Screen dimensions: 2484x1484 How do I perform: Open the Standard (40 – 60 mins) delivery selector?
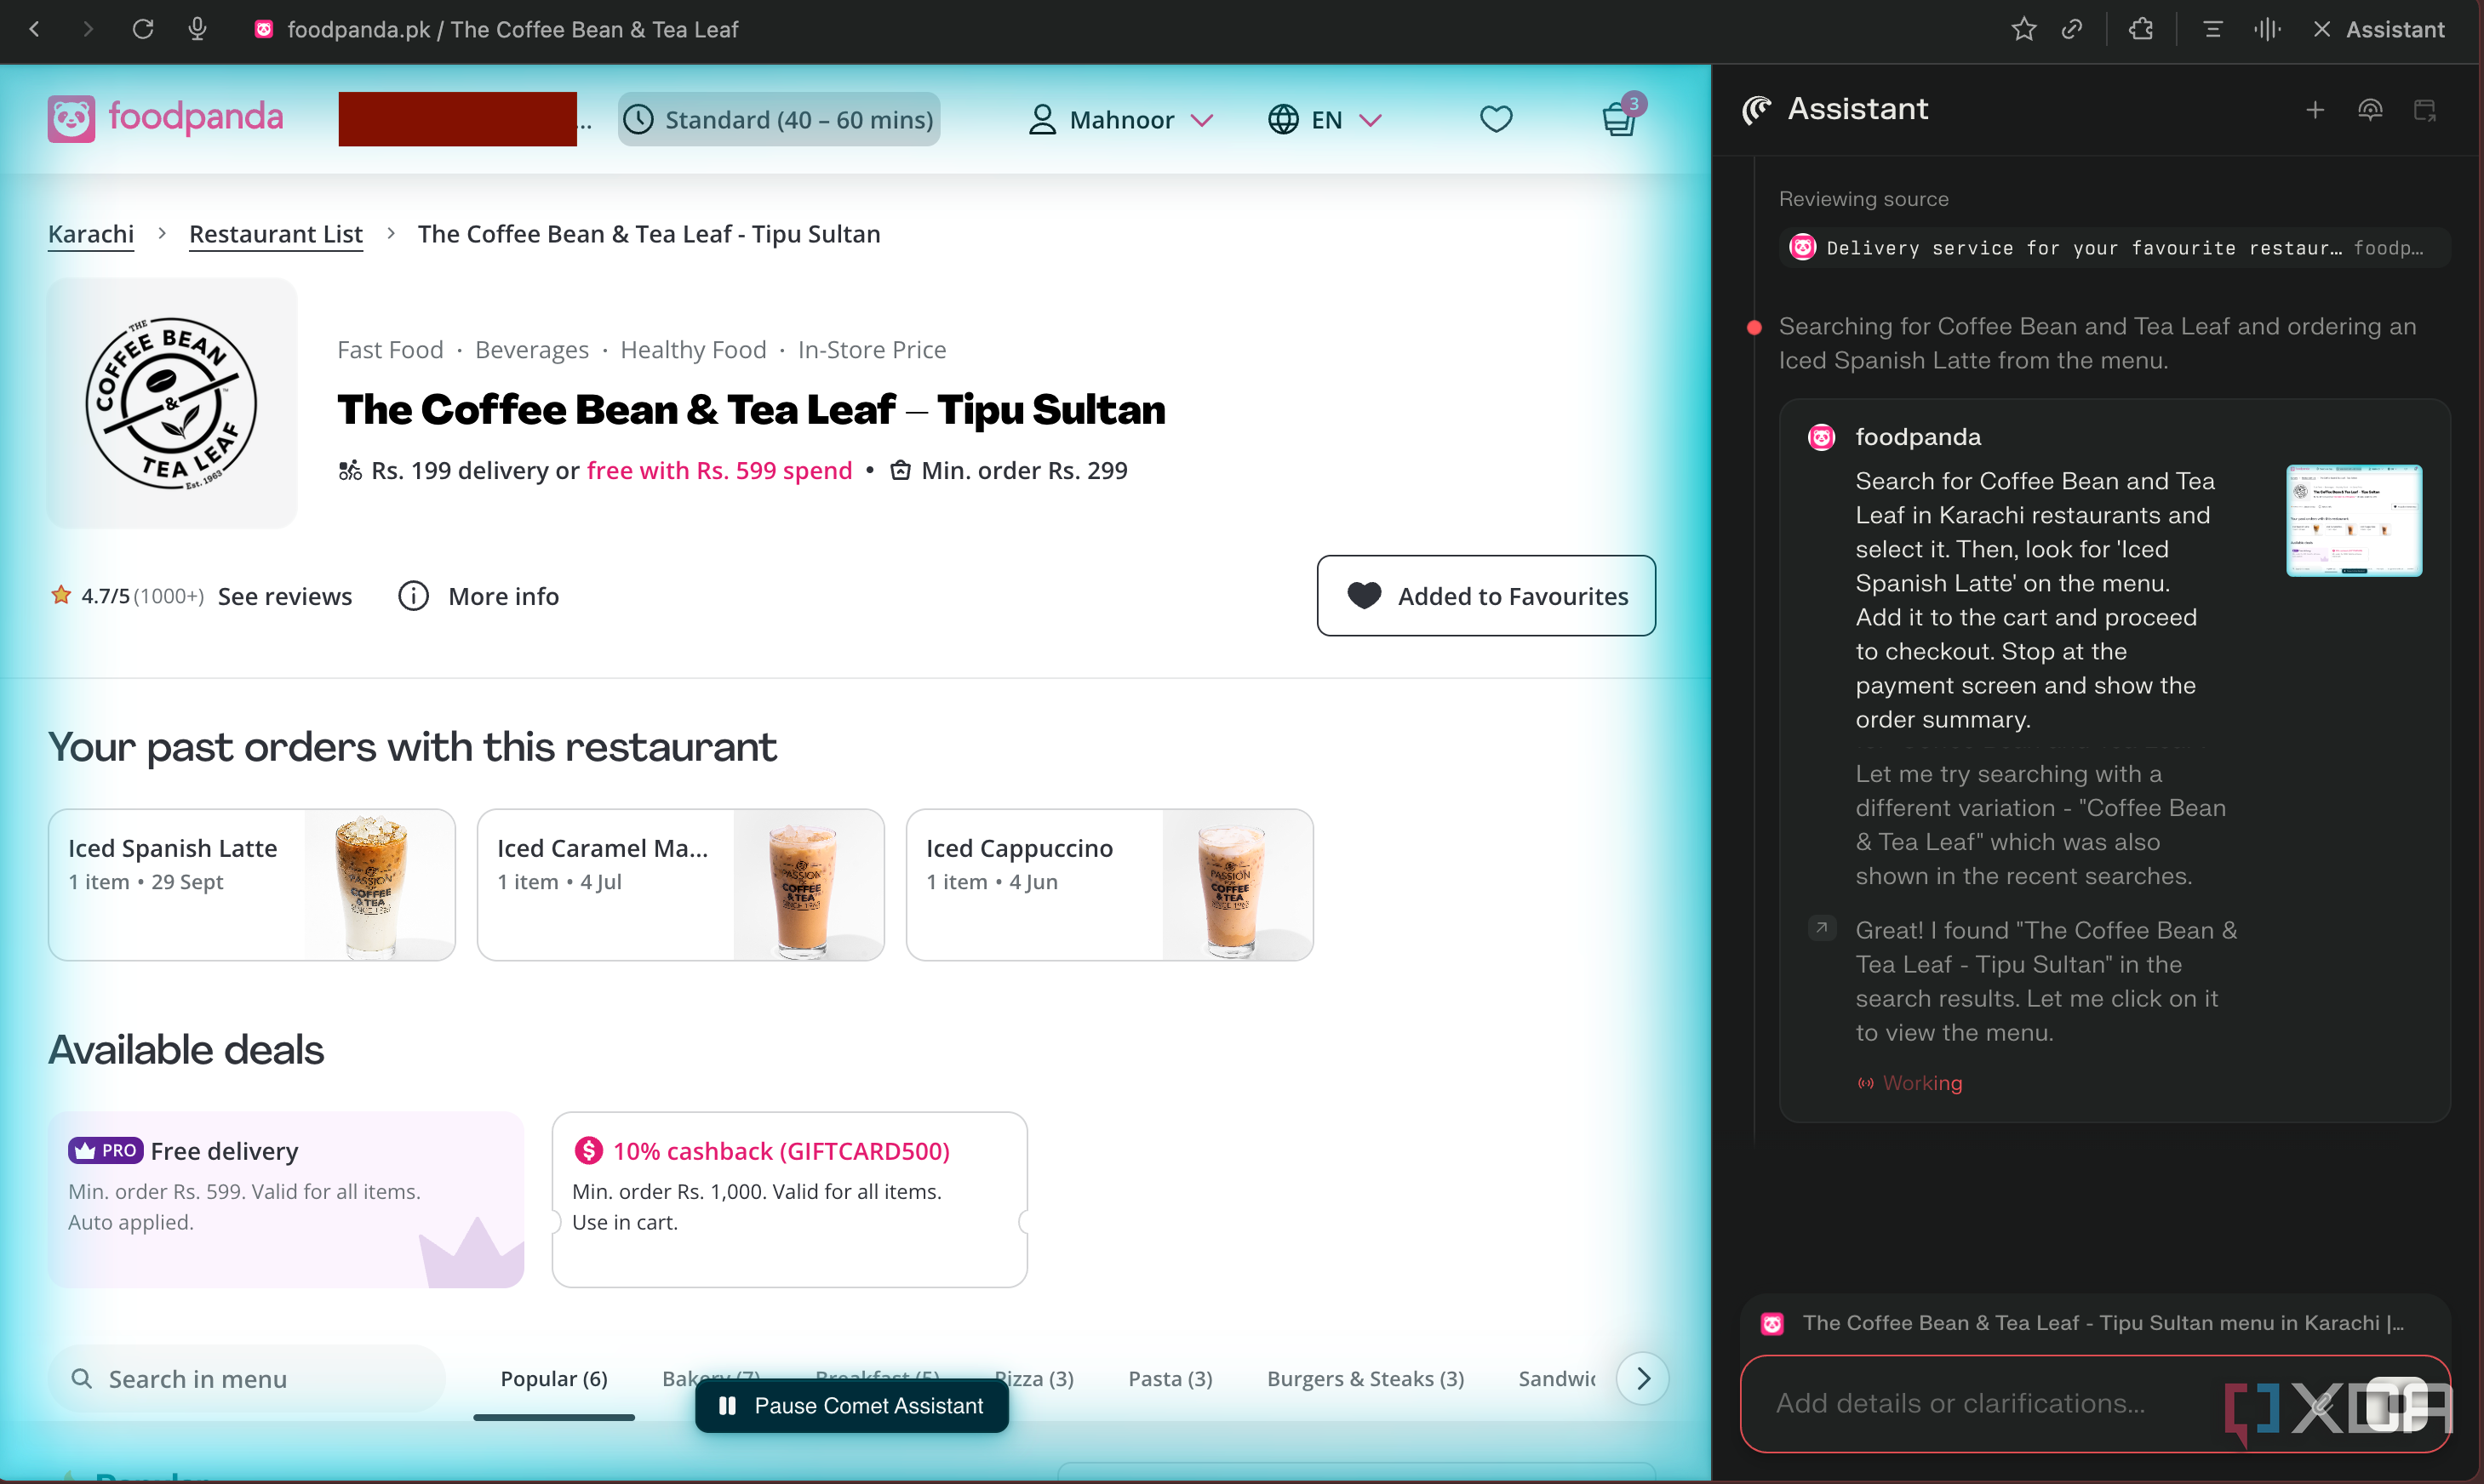(778, 119)
